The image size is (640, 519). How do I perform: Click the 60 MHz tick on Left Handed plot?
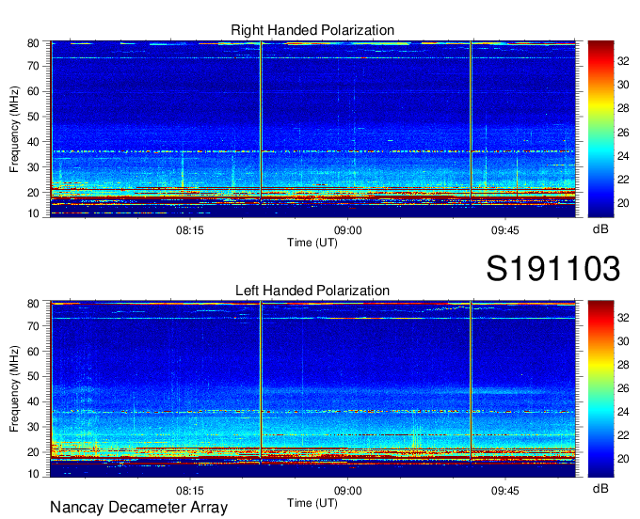(33, 351)
